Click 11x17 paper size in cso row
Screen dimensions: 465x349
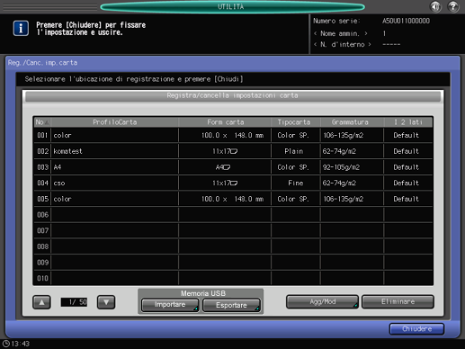225,183
